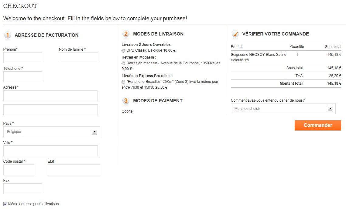Click the orange checkmark order review icon
Viewport: 346px width, 210px height.
point(235,34)
